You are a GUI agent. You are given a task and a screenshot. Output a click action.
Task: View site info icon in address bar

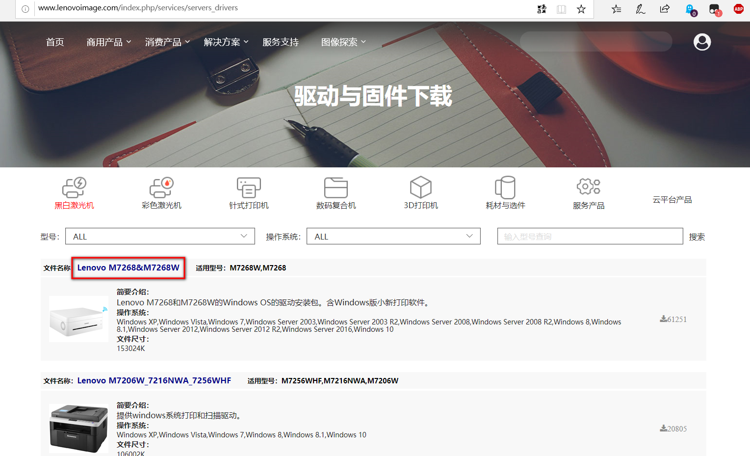pos(26,9)
